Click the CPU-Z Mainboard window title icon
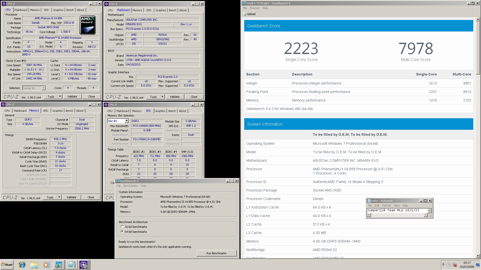481x270 pixels. click(x=106, y=4)
